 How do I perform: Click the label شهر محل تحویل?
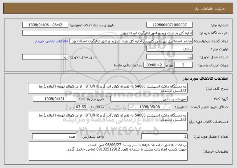coord(83,57)
